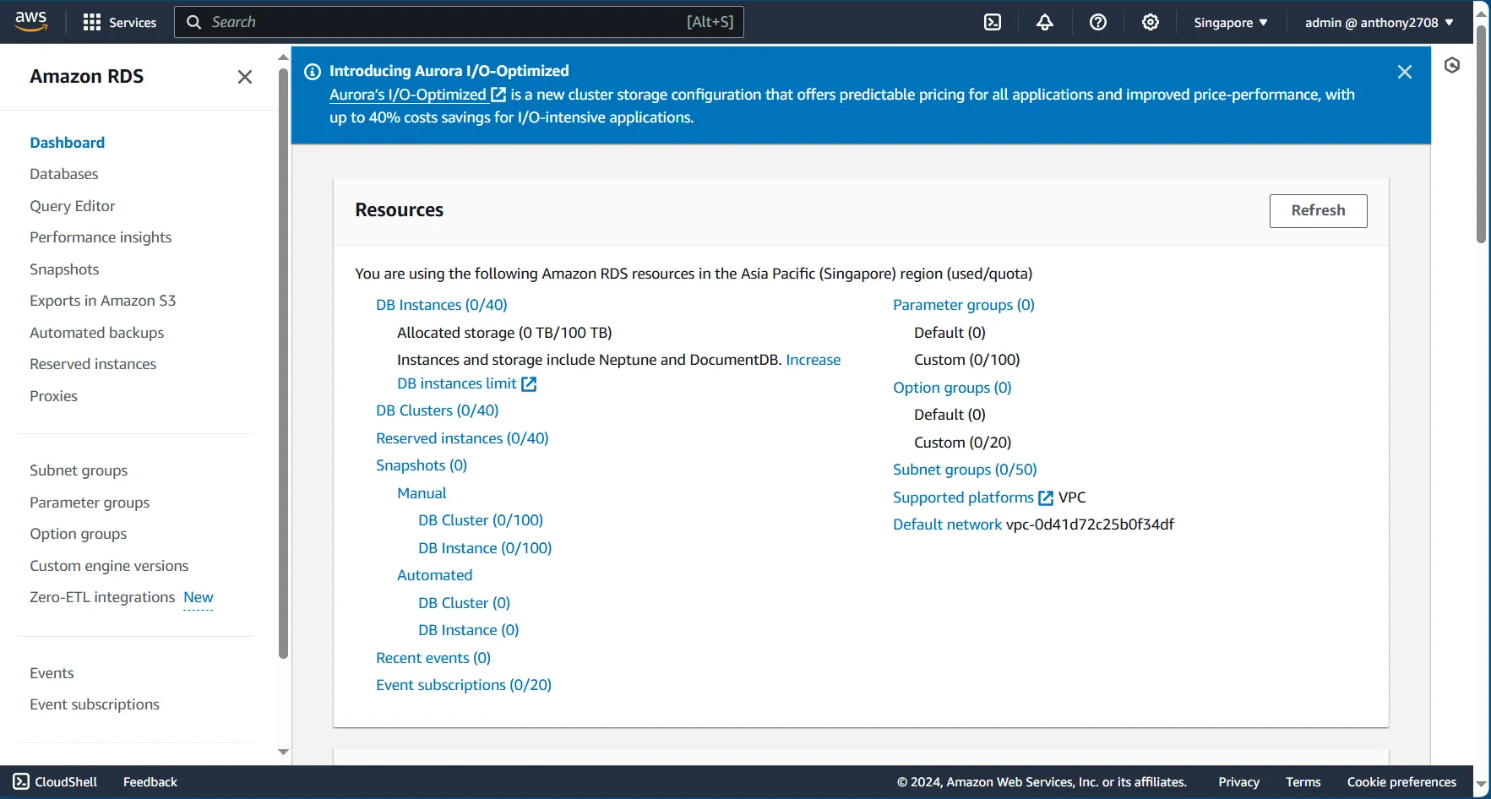
Task: Click the CloudShell icon in footer
Action: 21,781
